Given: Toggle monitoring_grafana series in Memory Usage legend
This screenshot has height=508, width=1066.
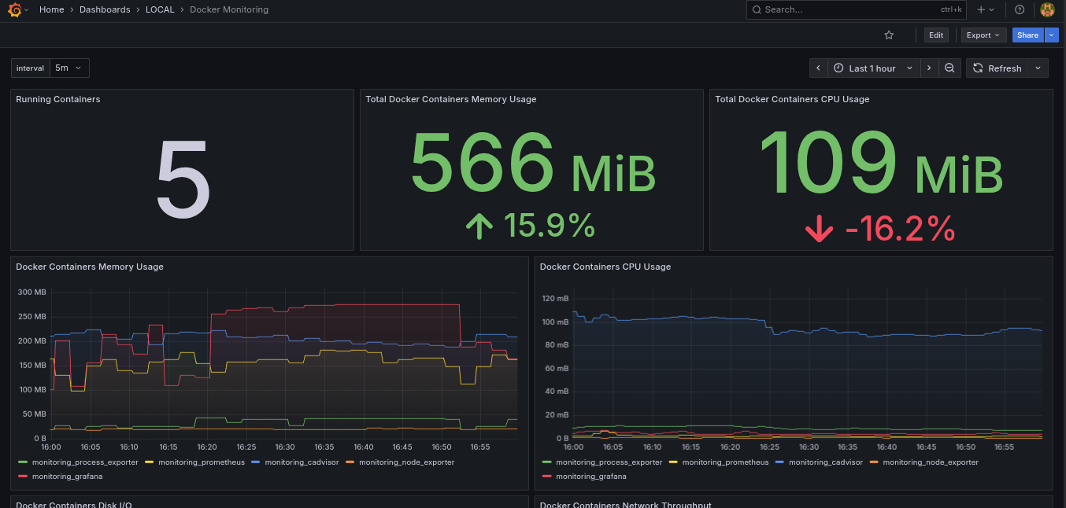Looking at the screenshot, I should pyautogui.click(x=67, y=476).
